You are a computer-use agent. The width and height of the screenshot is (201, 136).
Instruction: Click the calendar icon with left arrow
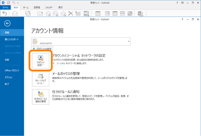pyautogui.click(x=108, y=13)
